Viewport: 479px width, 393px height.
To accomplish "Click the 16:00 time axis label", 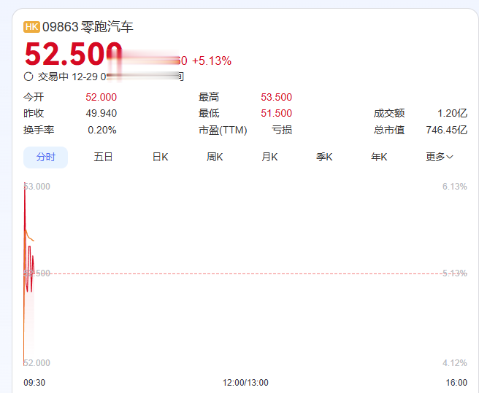I will point(456,383).
